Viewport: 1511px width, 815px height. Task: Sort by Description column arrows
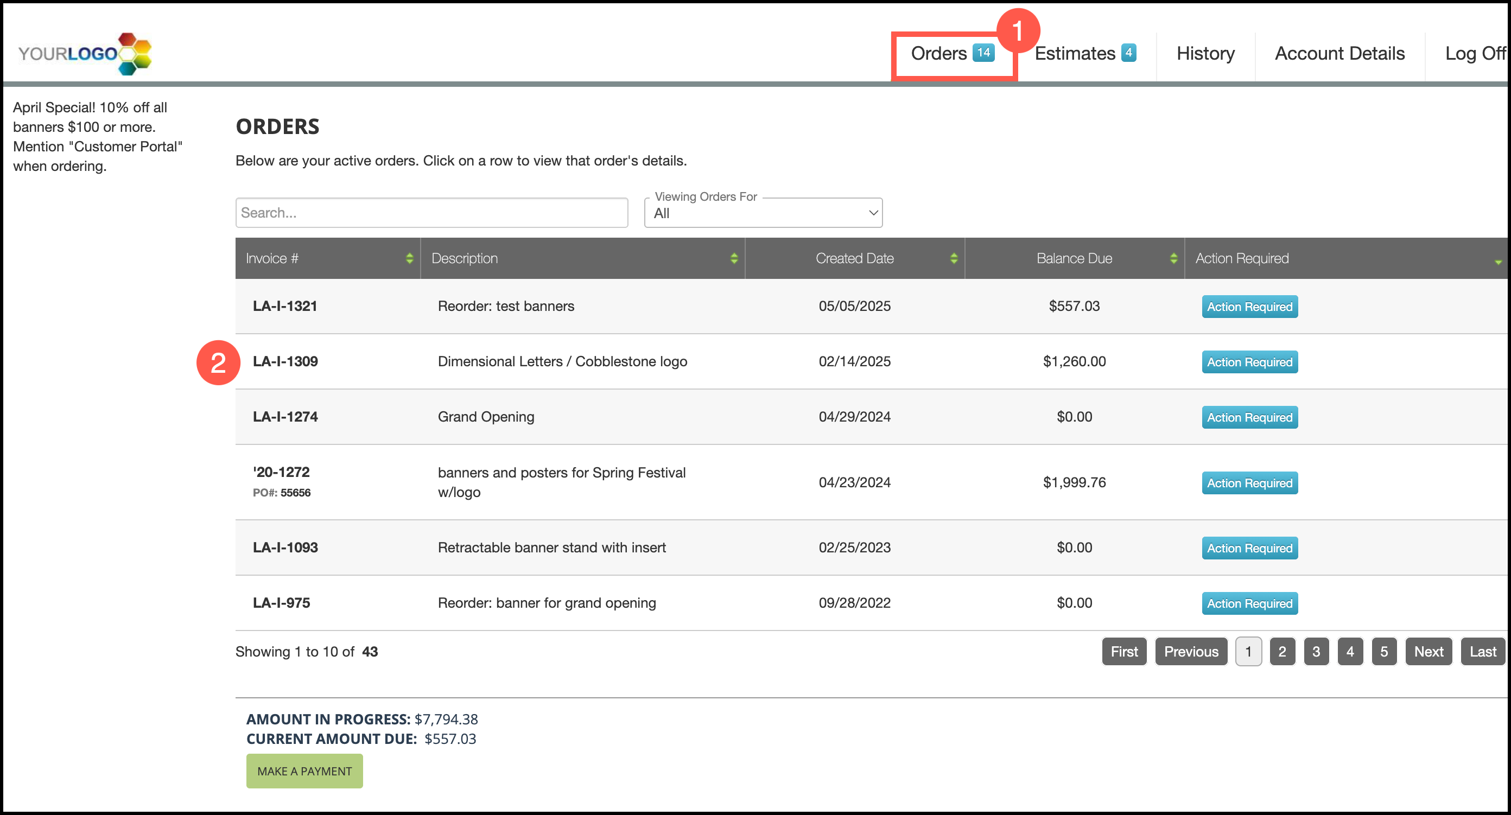733,259
